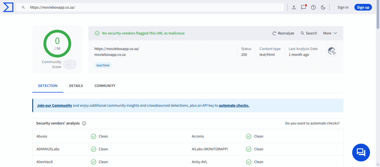Image resolution: width=380 pixels, height=167 pixels.
Task: Click the Clean check icon for Antiy-AVL
Action: click(x=249, y=162)
